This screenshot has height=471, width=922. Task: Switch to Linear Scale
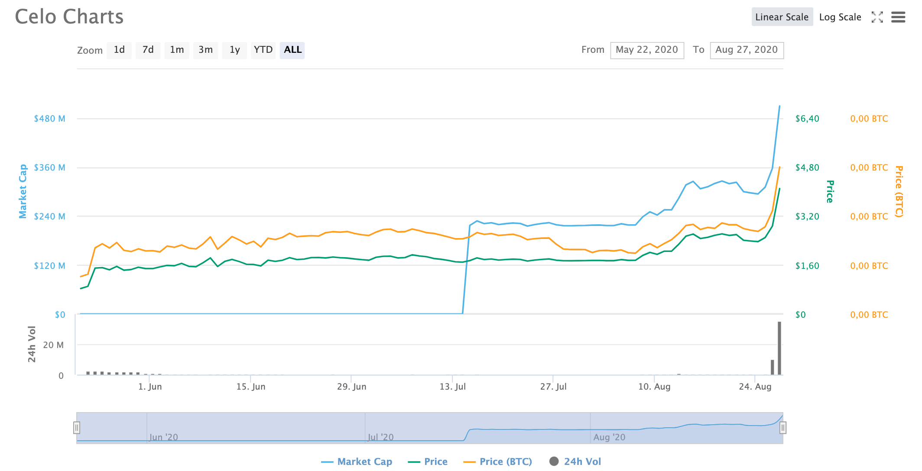click(782, 17)
